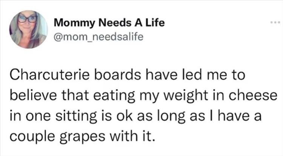Click the word Life in display name
This screenshot has height=156, width=283.
[156, 23]
